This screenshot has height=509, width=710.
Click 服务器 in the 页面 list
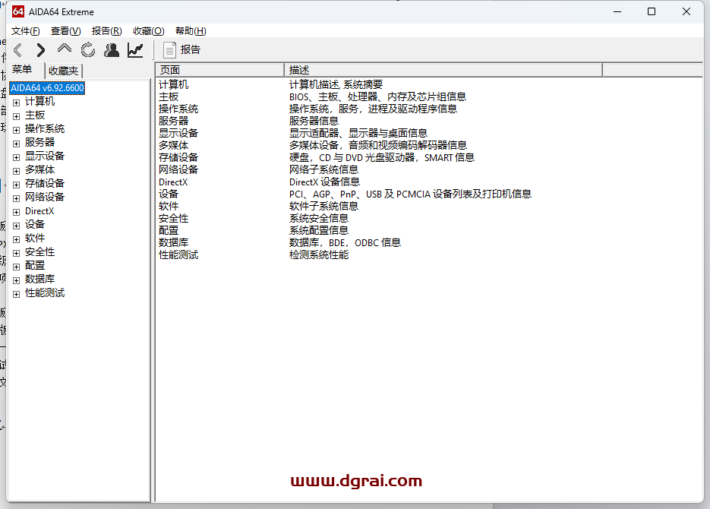tap(173, 121)
